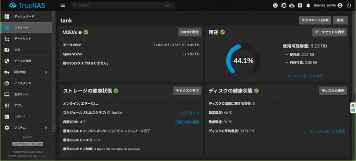This screenshot has width=356, height=161.
Task: Click the VDEVを表示 button
Action: 190,32
